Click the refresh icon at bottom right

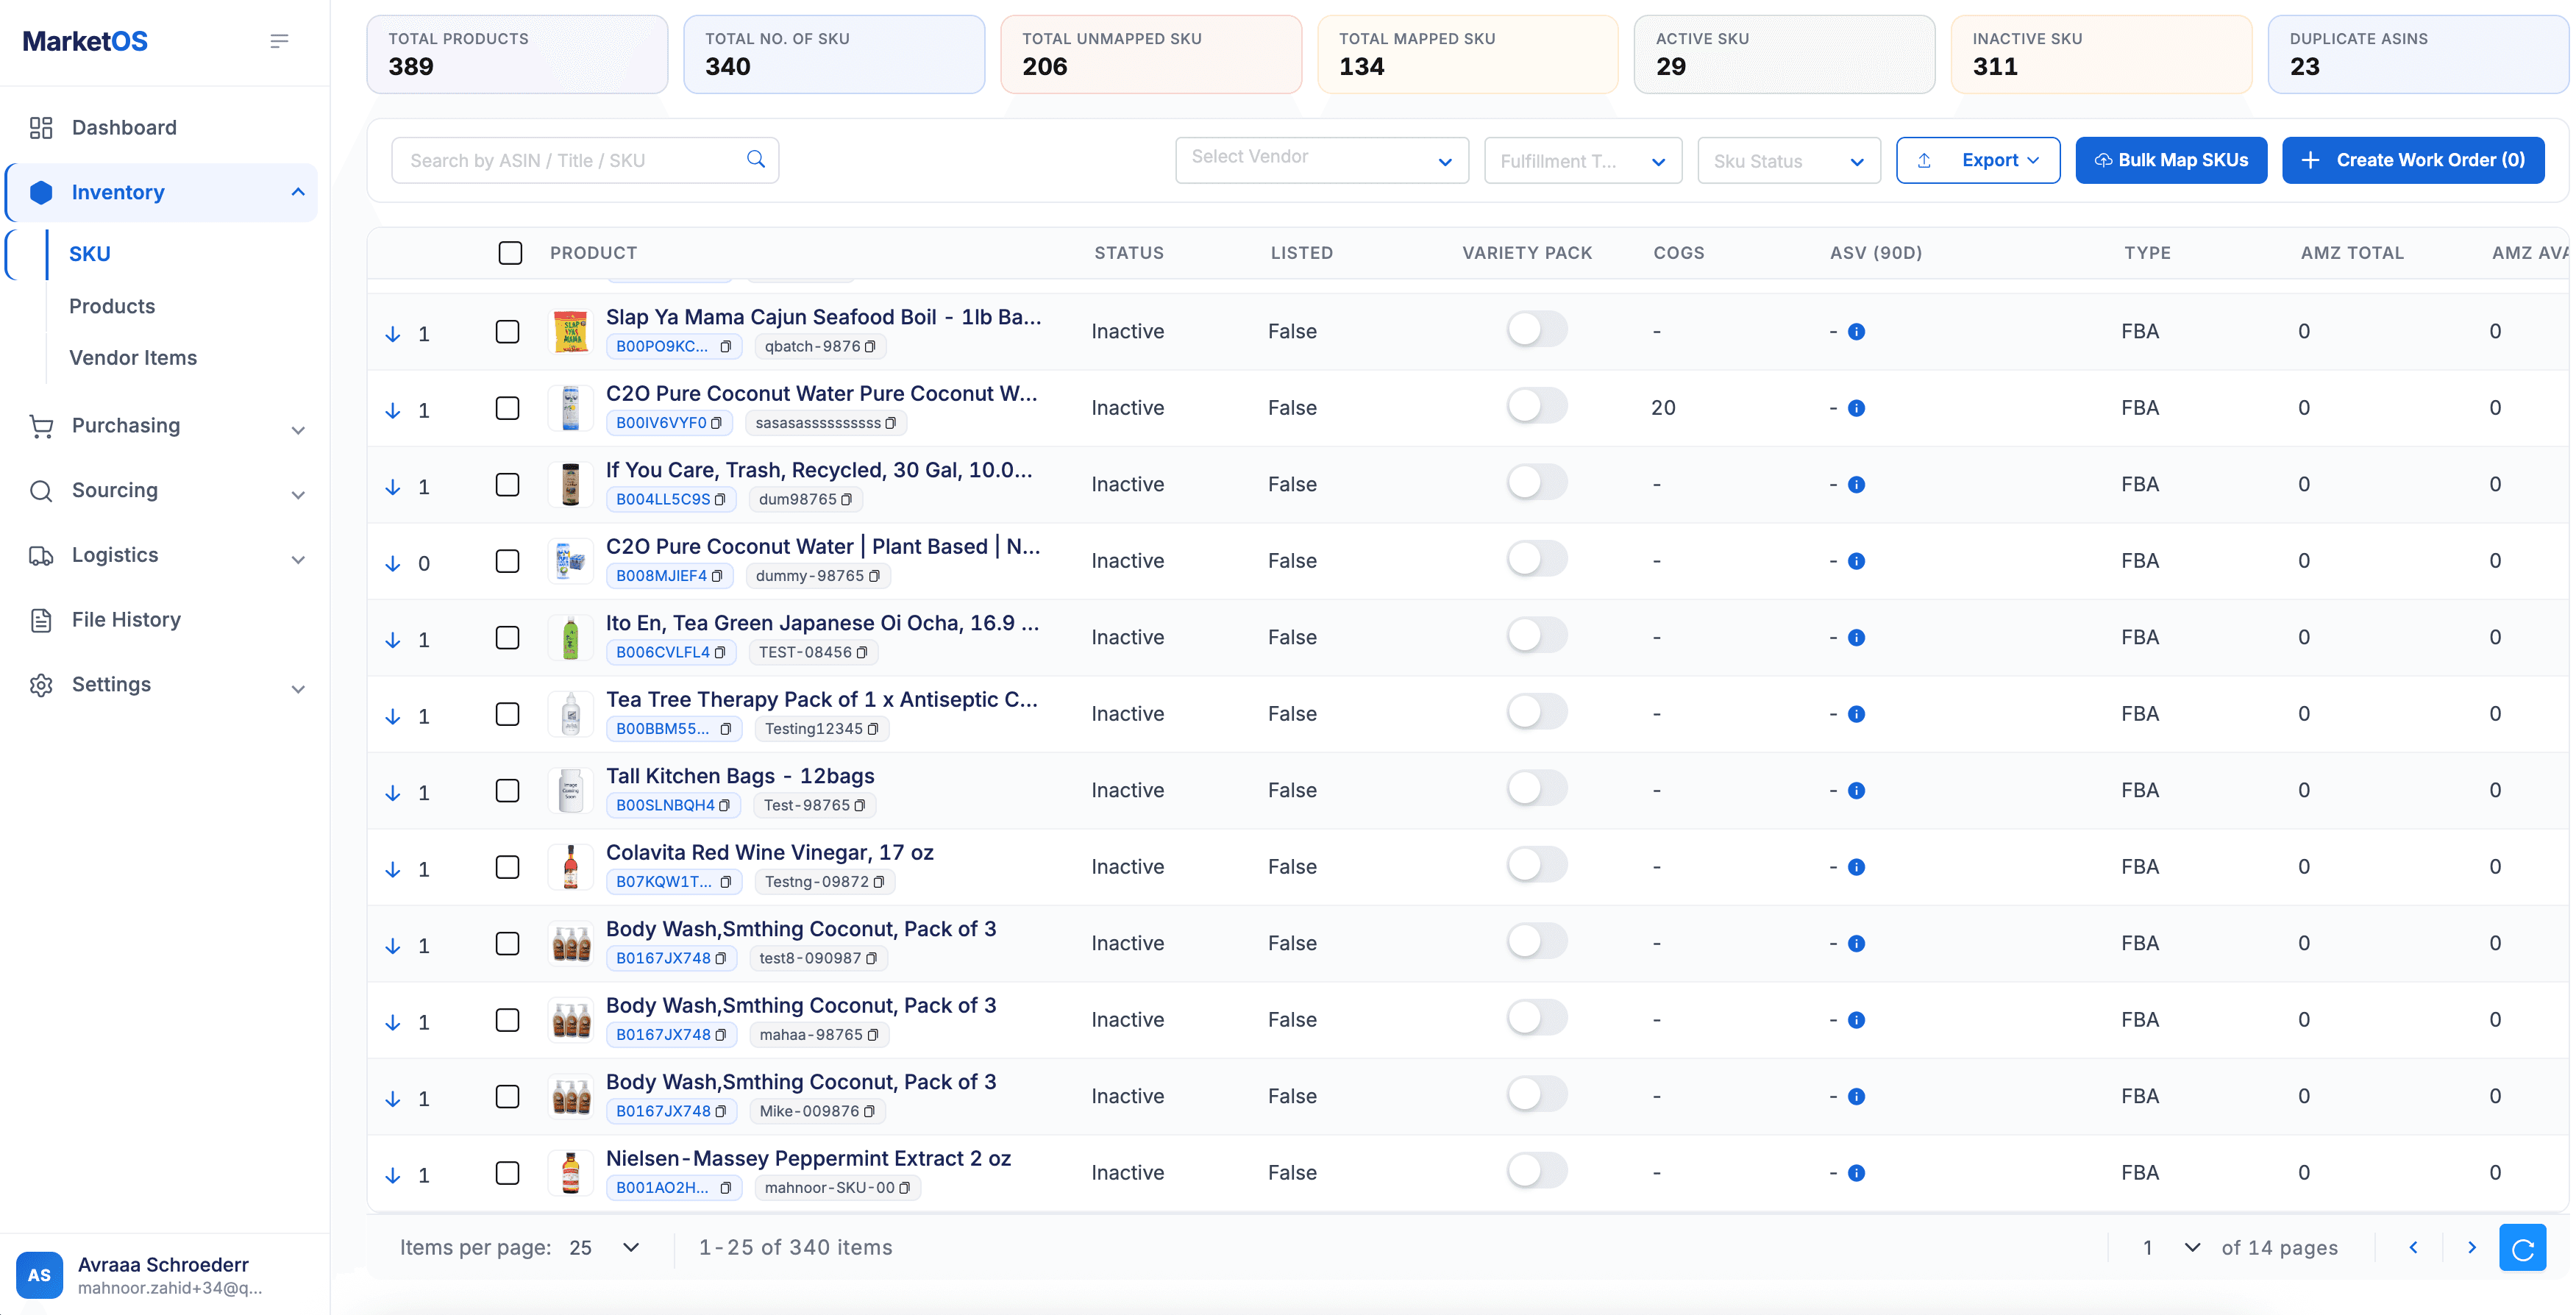coord(2522,1248)
